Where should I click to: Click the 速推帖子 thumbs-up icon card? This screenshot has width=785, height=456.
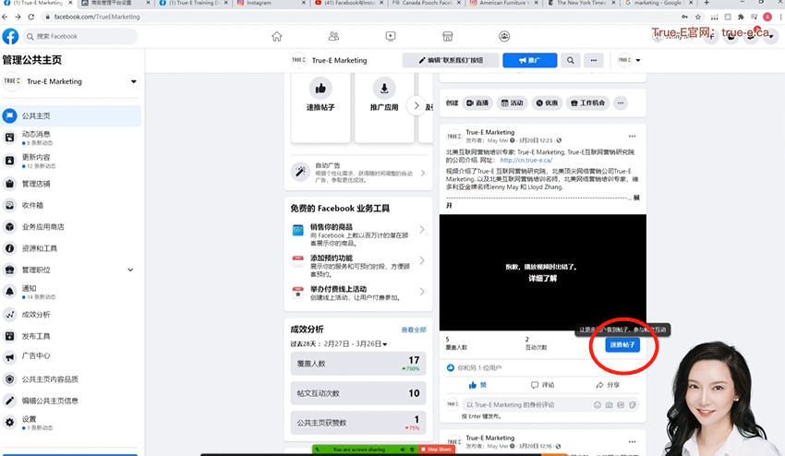click(x=320, y=97)
